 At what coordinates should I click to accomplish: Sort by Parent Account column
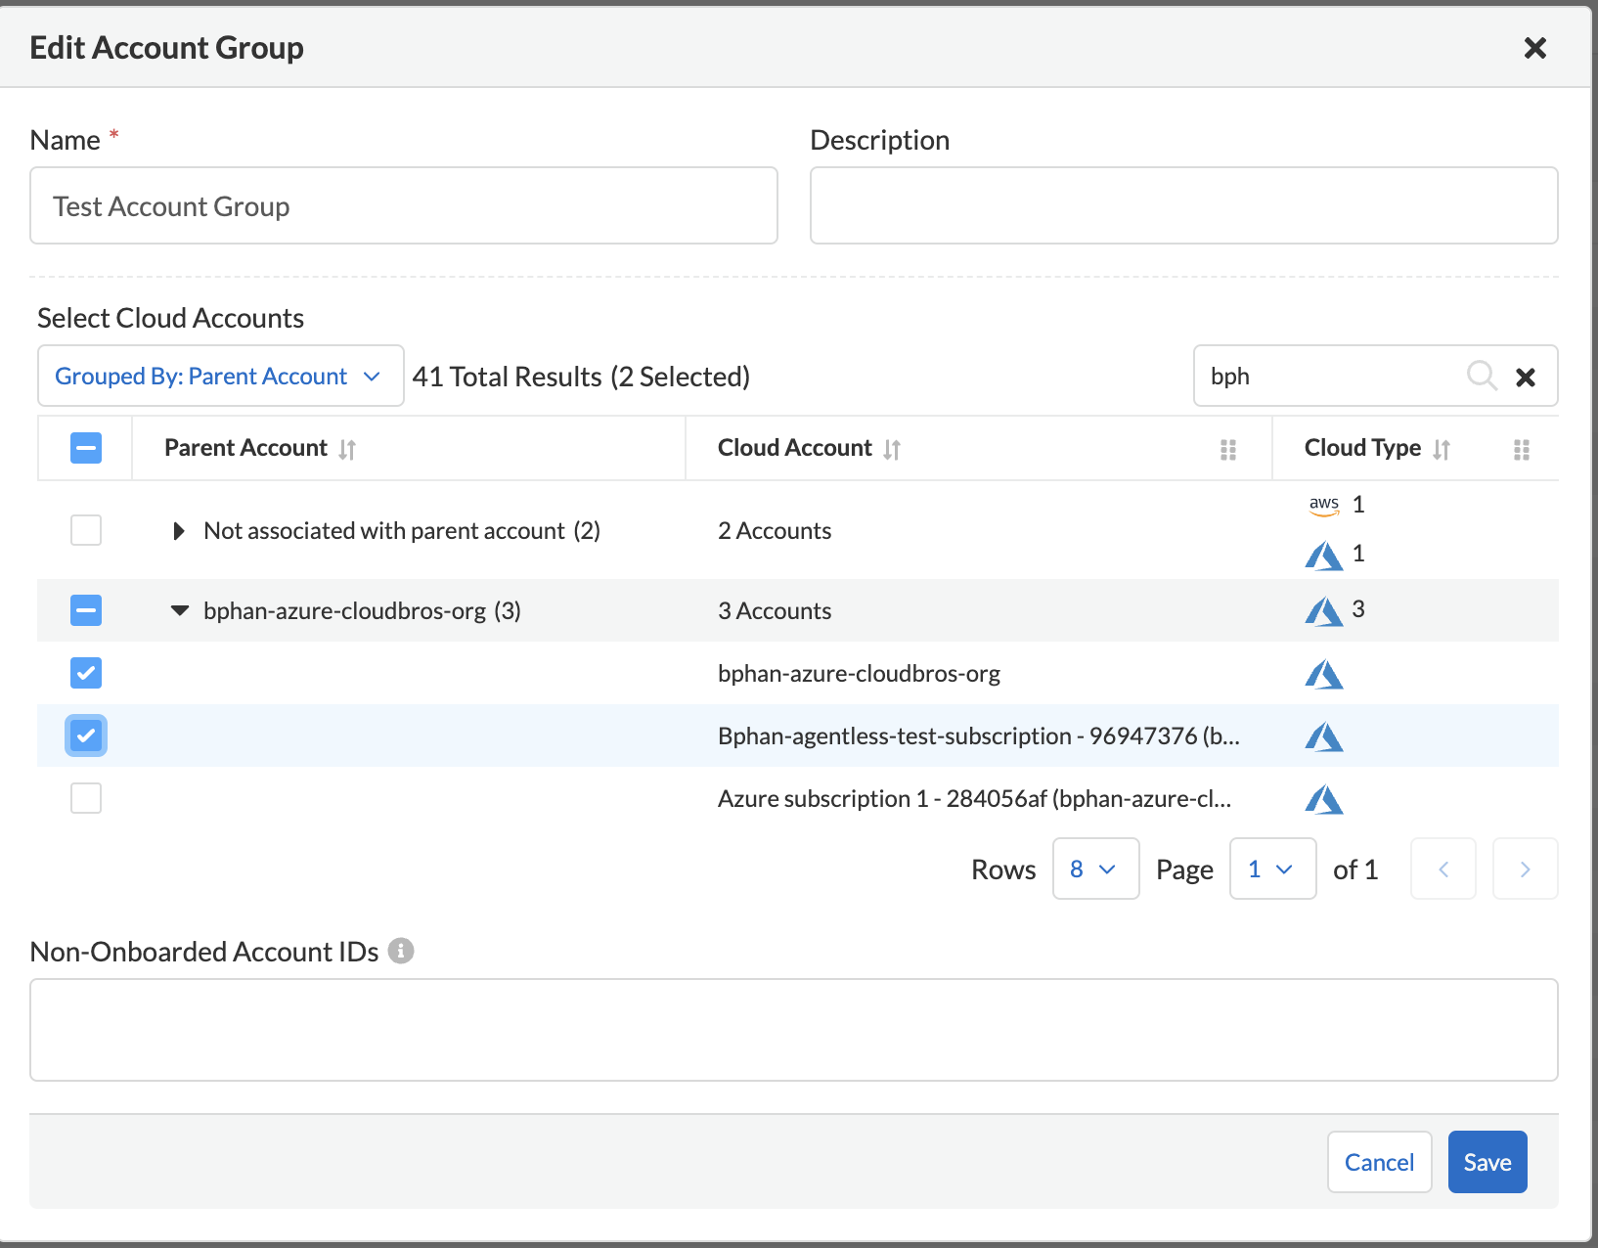point(347,449)
